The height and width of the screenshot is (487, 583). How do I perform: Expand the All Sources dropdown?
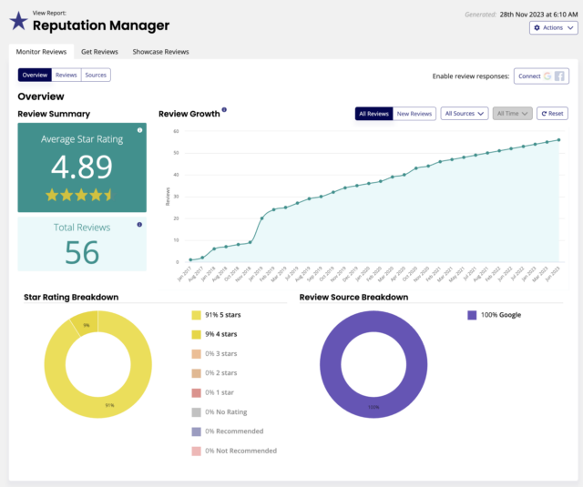point(464,114)
